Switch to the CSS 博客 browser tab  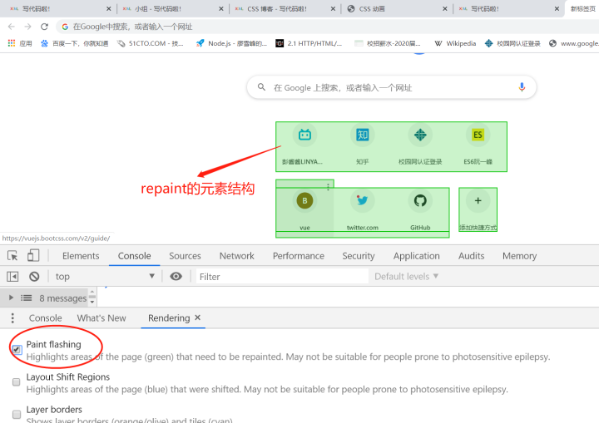click(x=285, y=8)
